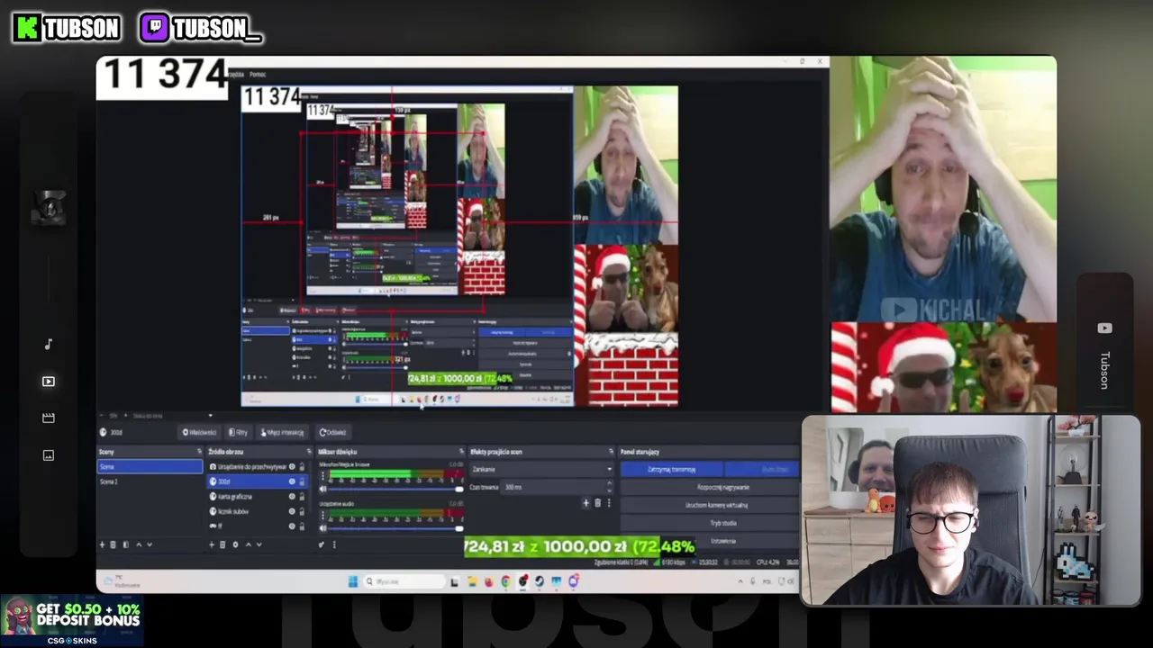The image size is (1153, 648).
Task: Toggle visibility of the 300zł source
Action: [292, 481]
